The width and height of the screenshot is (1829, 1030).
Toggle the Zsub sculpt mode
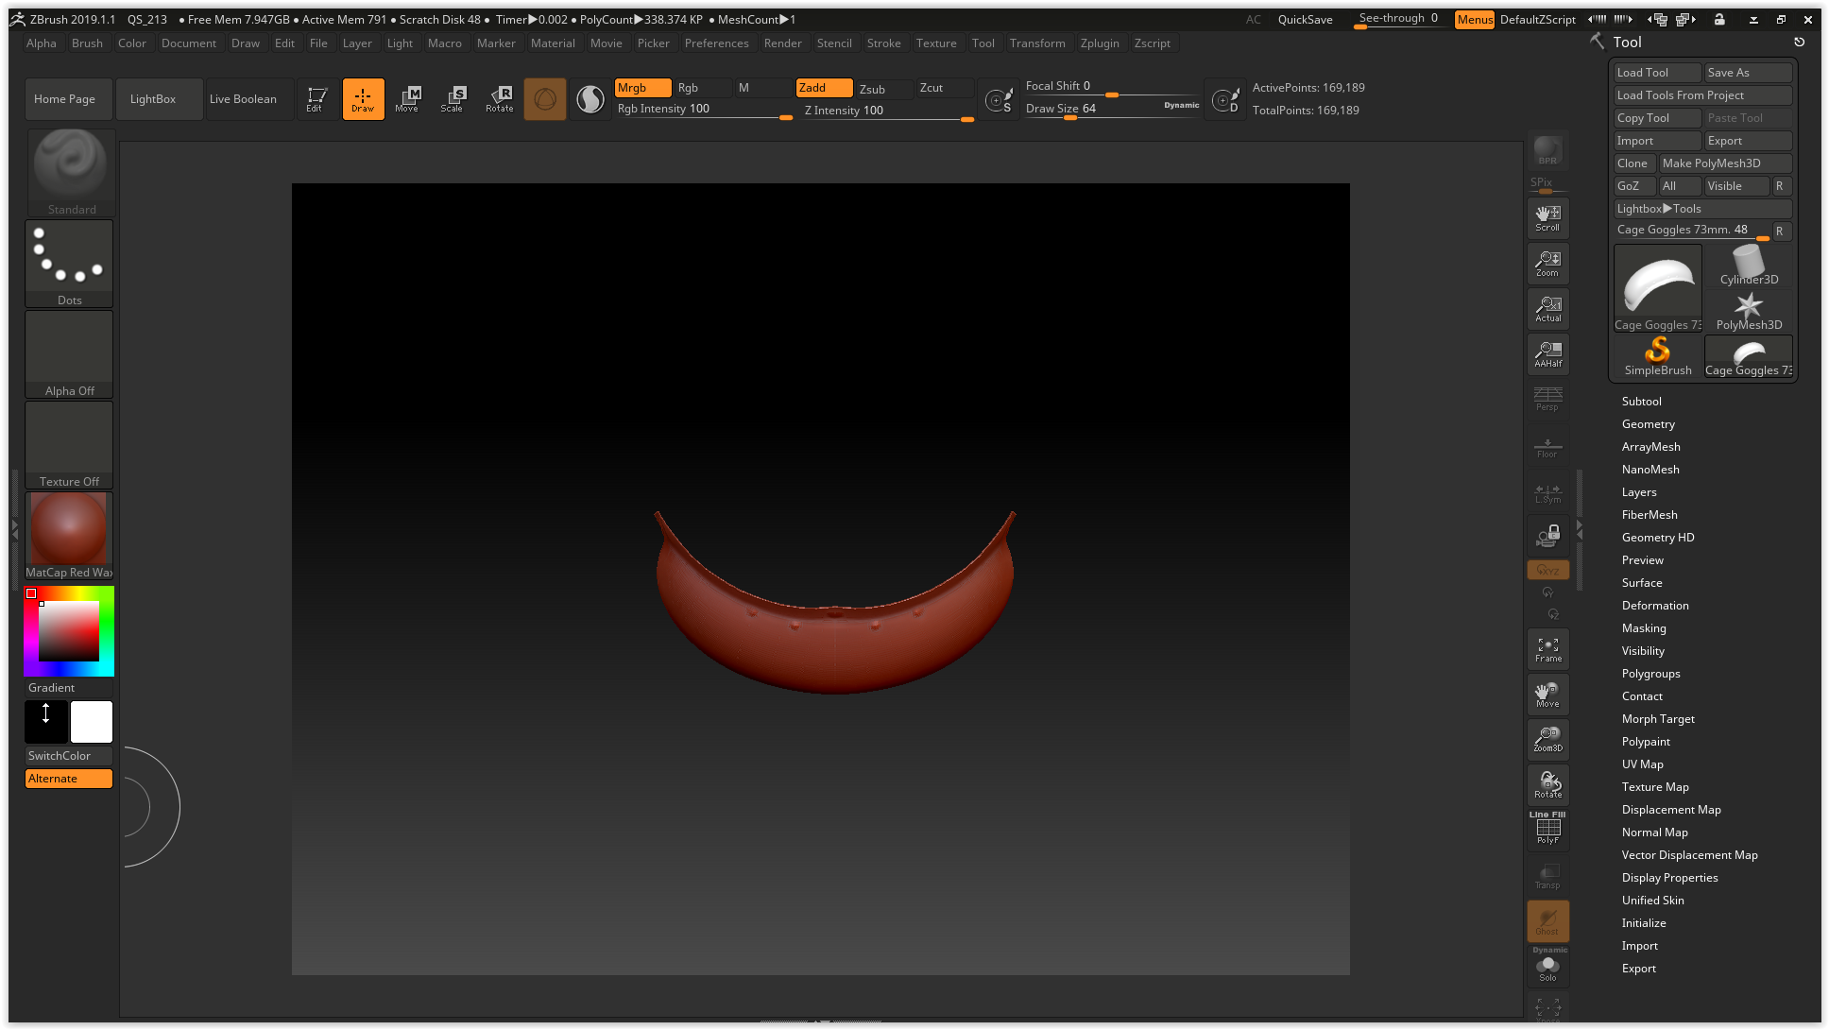tap(883, 89)
